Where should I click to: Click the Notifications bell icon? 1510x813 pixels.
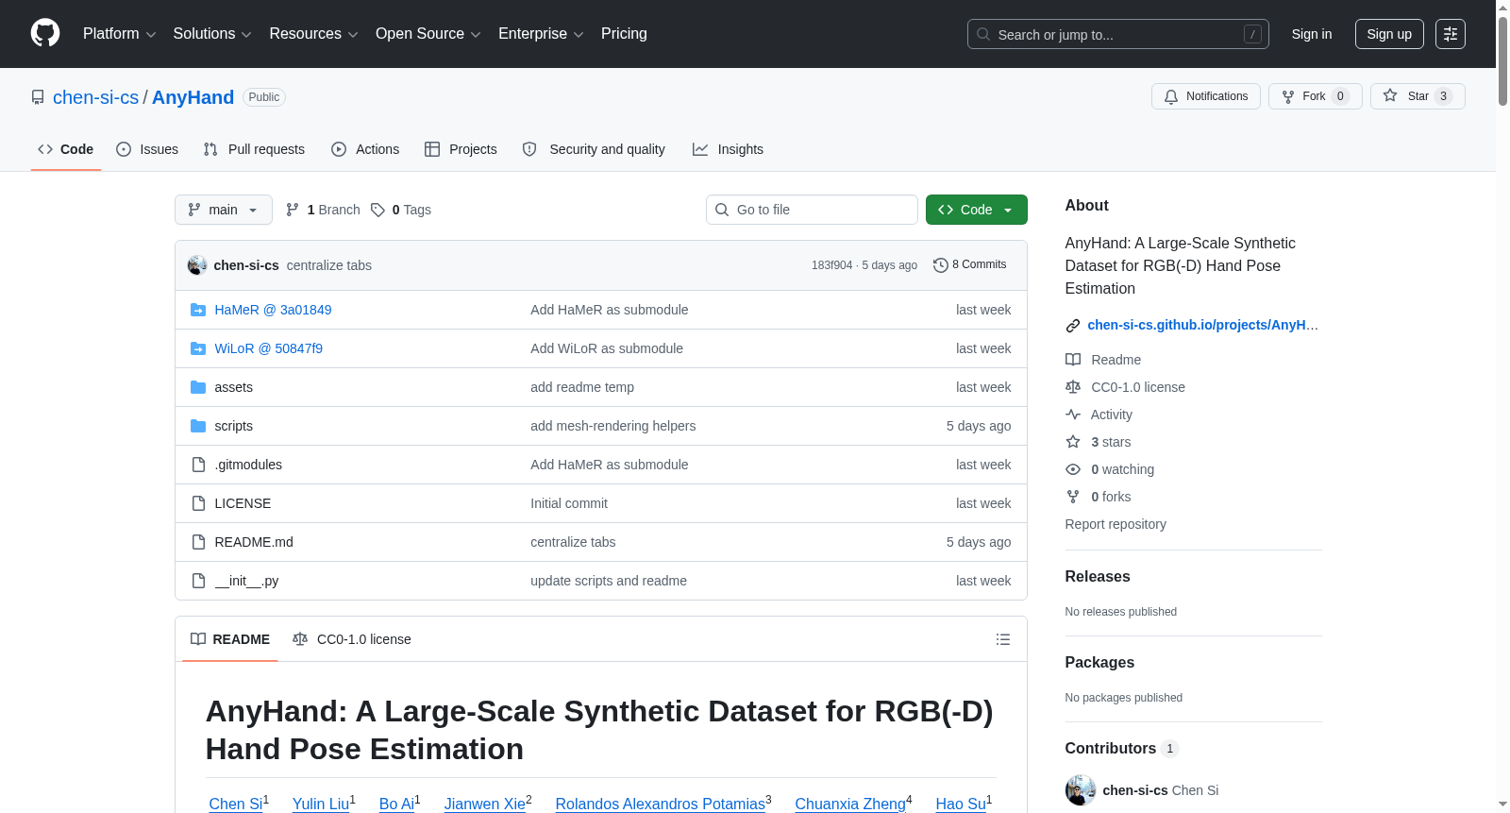click(x=1171, y=96)
